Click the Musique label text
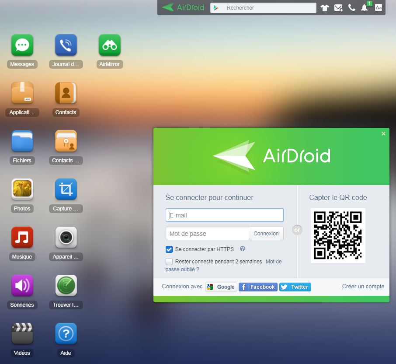 pyautogui.click(x=22, y=256)
